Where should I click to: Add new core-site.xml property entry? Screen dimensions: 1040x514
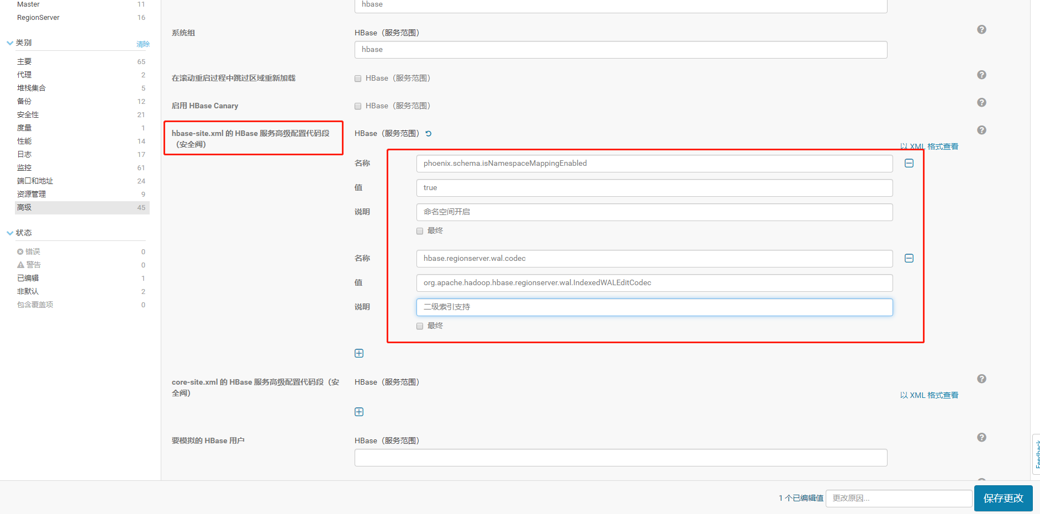pyautogui.click(x=359, y=412)
